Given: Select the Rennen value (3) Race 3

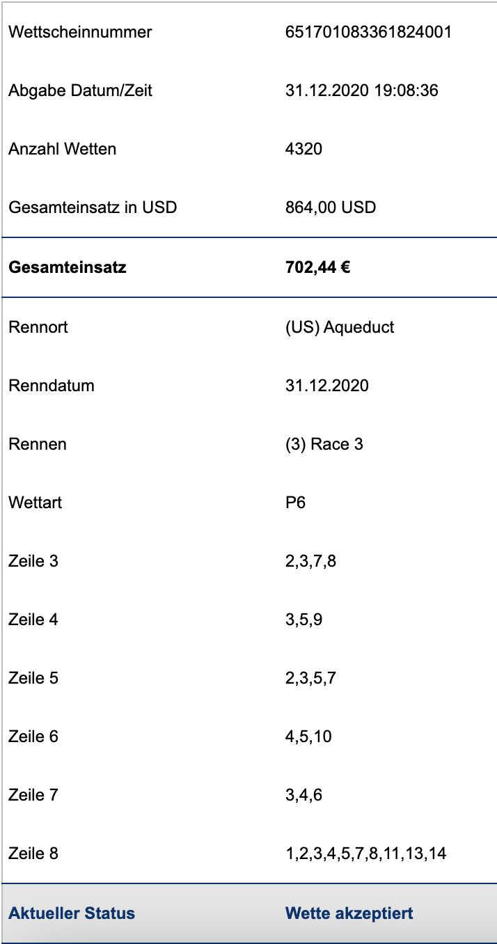Looking at the screenshot, I should (324, 443).
